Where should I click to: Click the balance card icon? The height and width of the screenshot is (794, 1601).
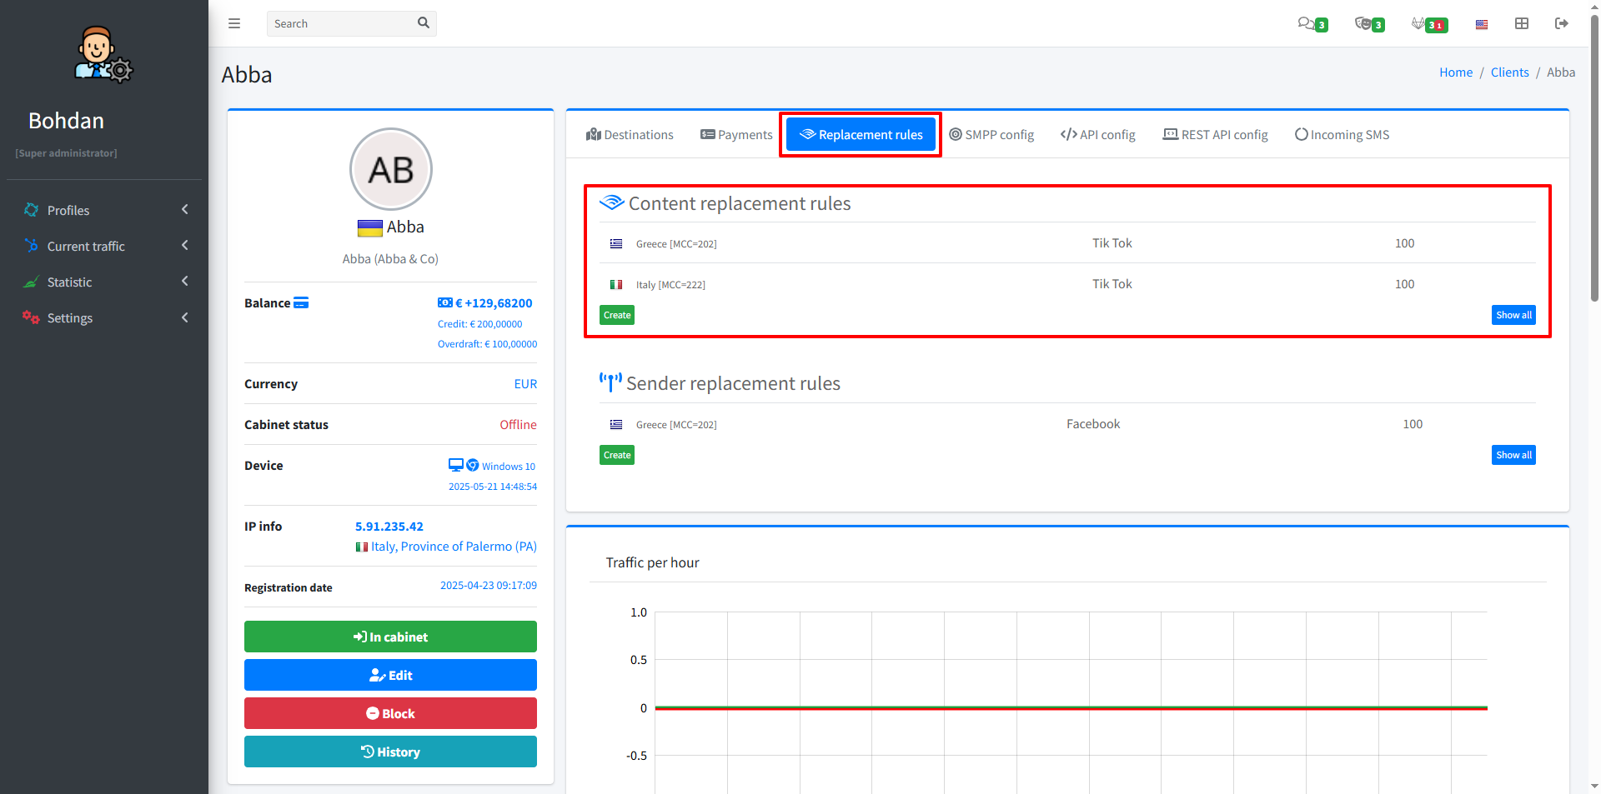(301, 302)
